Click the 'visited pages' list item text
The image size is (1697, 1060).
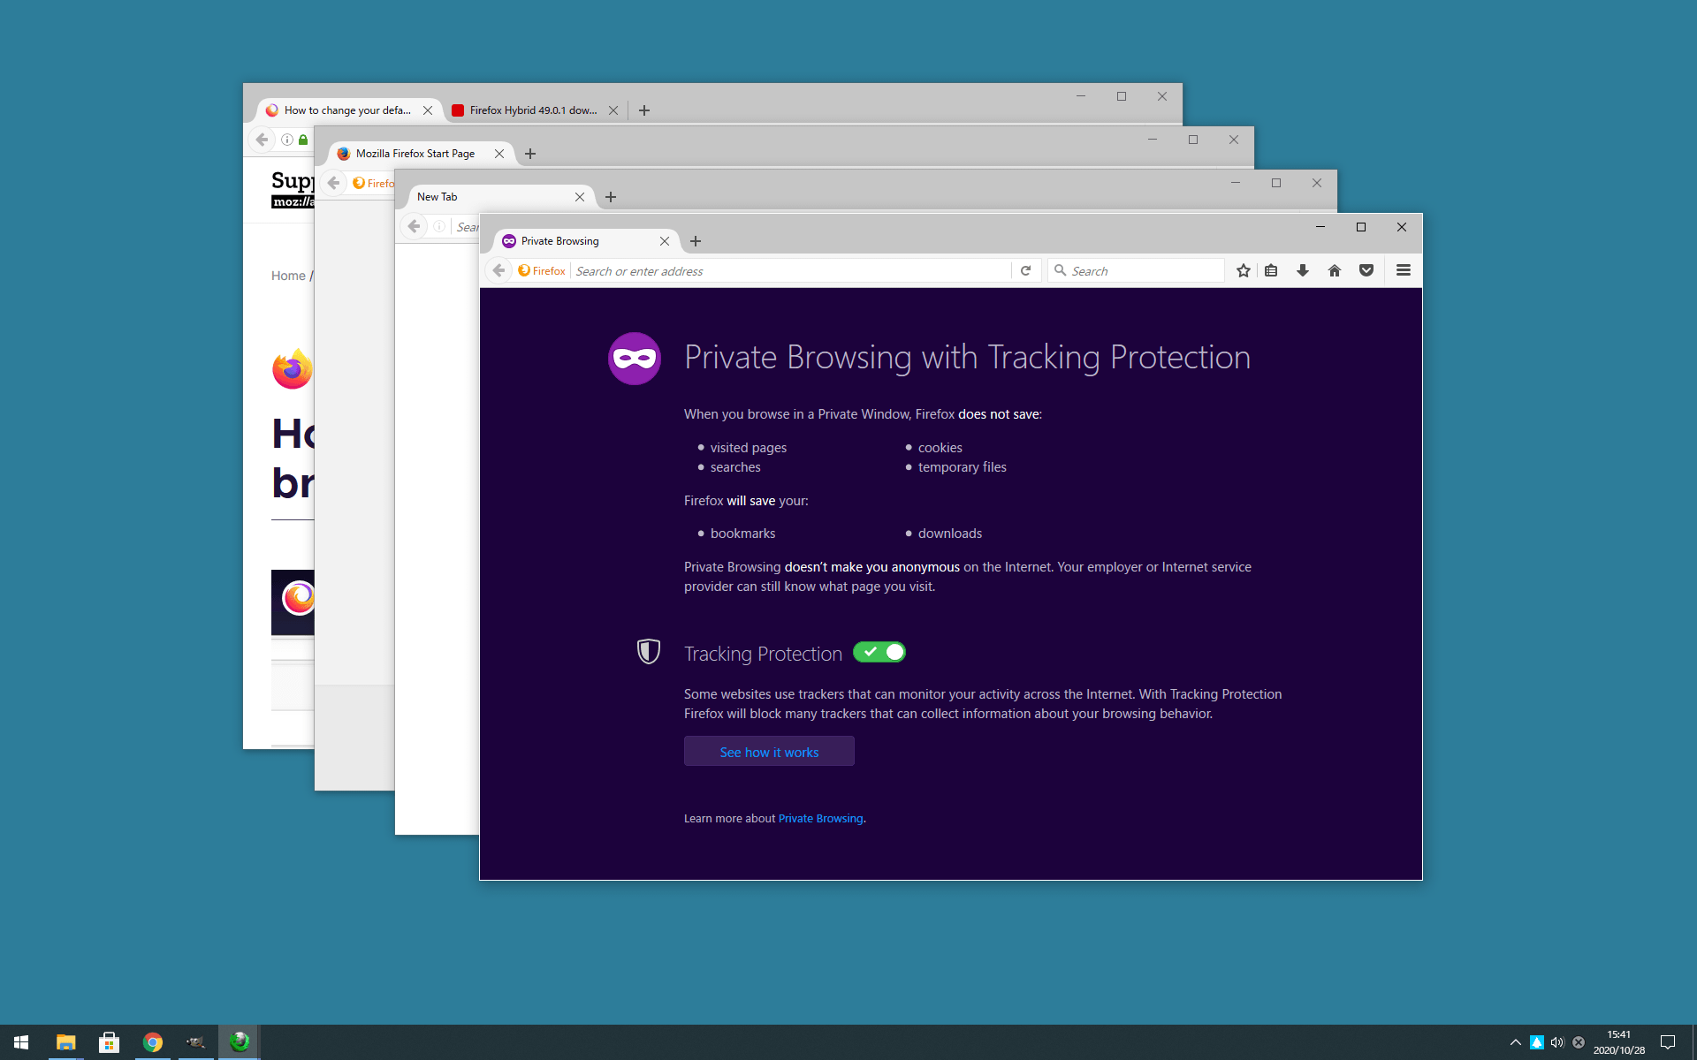pyautogui.click(x=748, y=448)
